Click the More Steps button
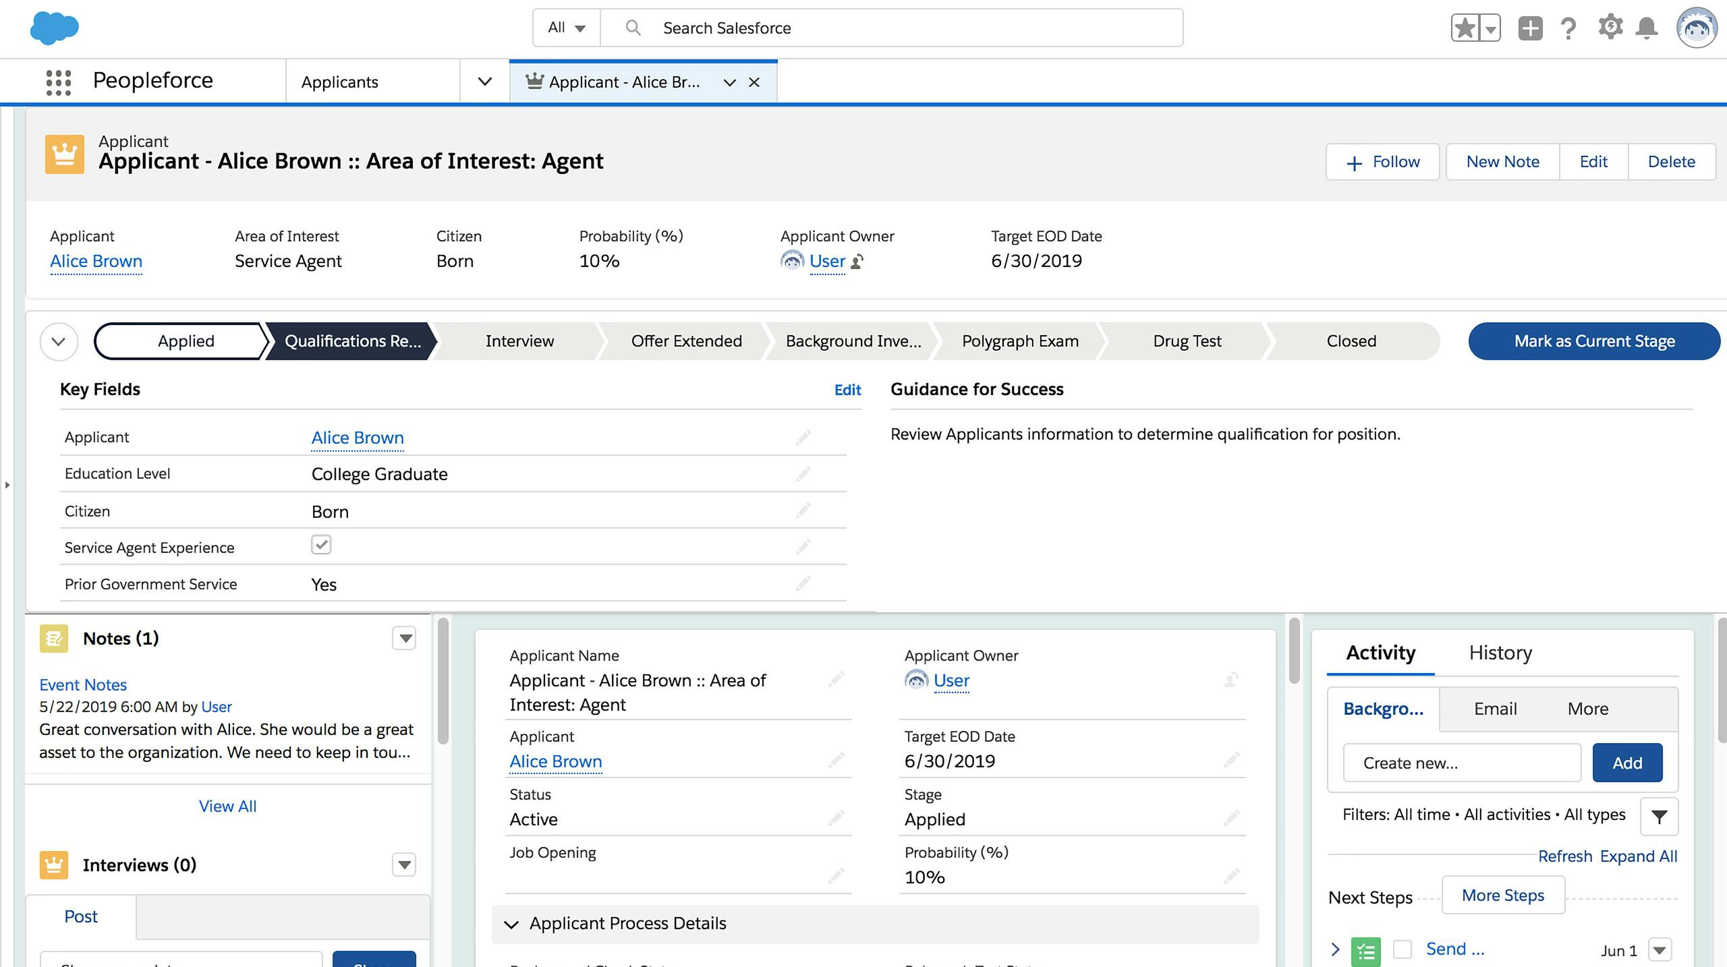1727x967 pixels. point(1503,896)
